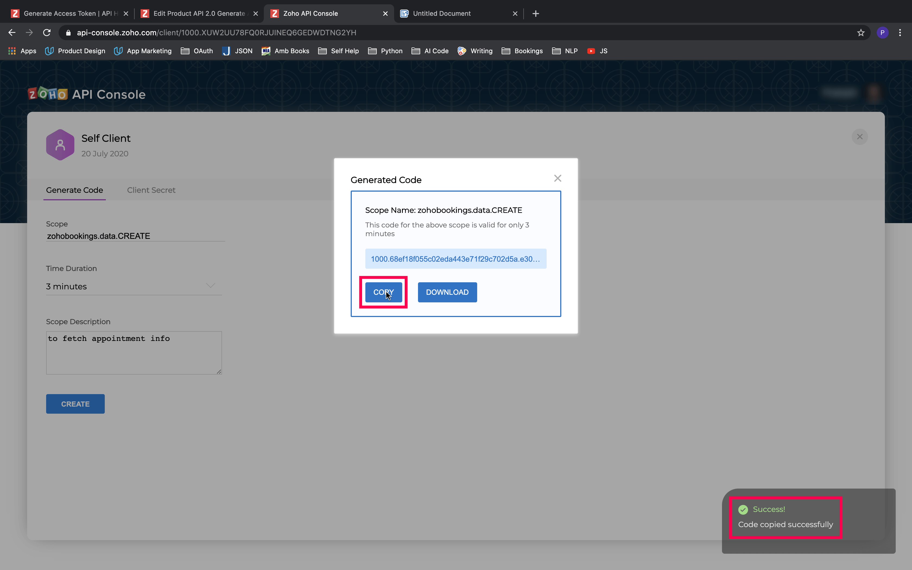The image size is (912, 570).
Task: Click the CREATE button
Action: 75,404
